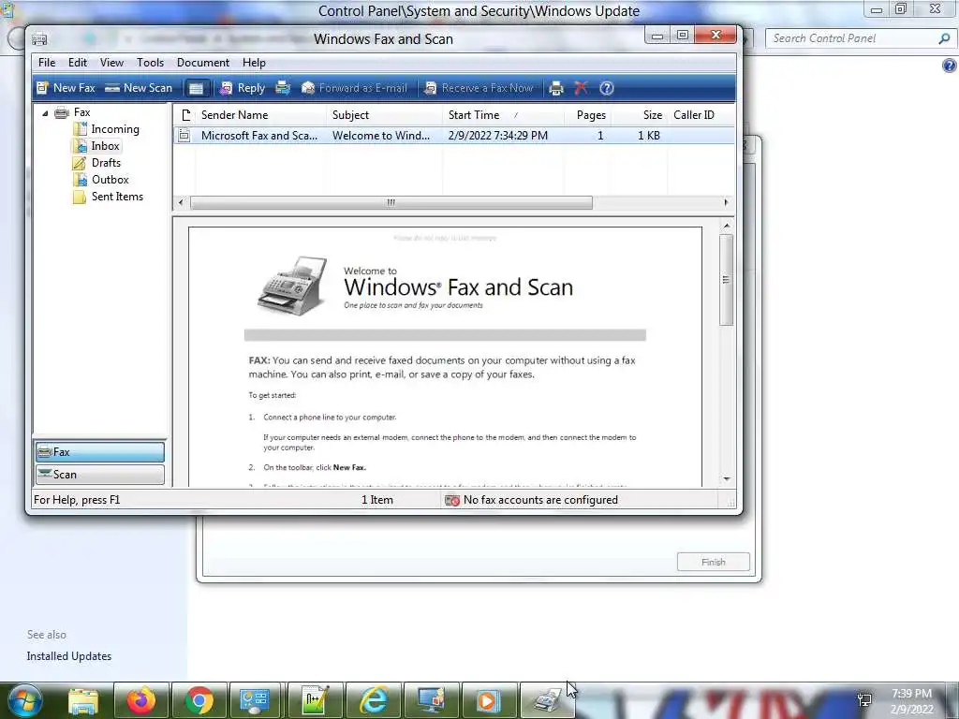This screenshot has height=719, width=959.
Task: Open the media player taskbar icon
Action: 488,701
